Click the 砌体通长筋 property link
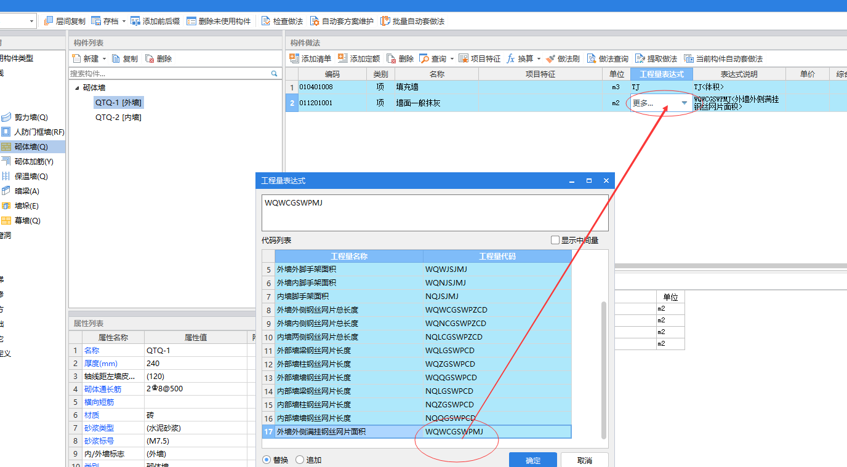This screenshot has width=847, height=467. [x=103, y=389]
